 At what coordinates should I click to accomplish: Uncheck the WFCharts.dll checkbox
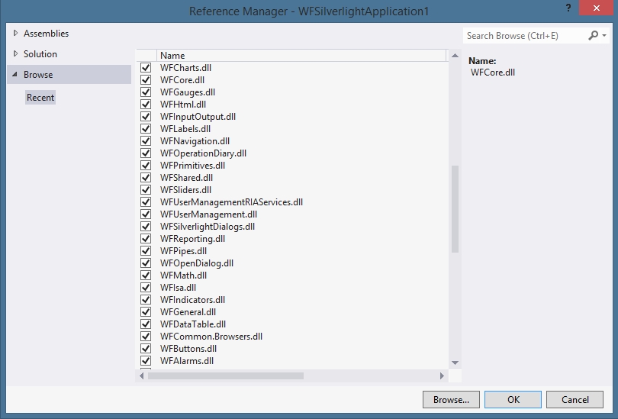[x=146, y=68]
